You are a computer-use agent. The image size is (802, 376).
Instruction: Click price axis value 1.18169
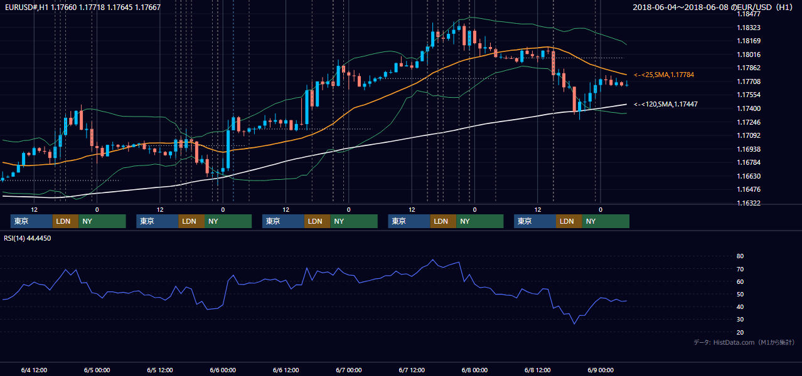[x=749, y=41]
